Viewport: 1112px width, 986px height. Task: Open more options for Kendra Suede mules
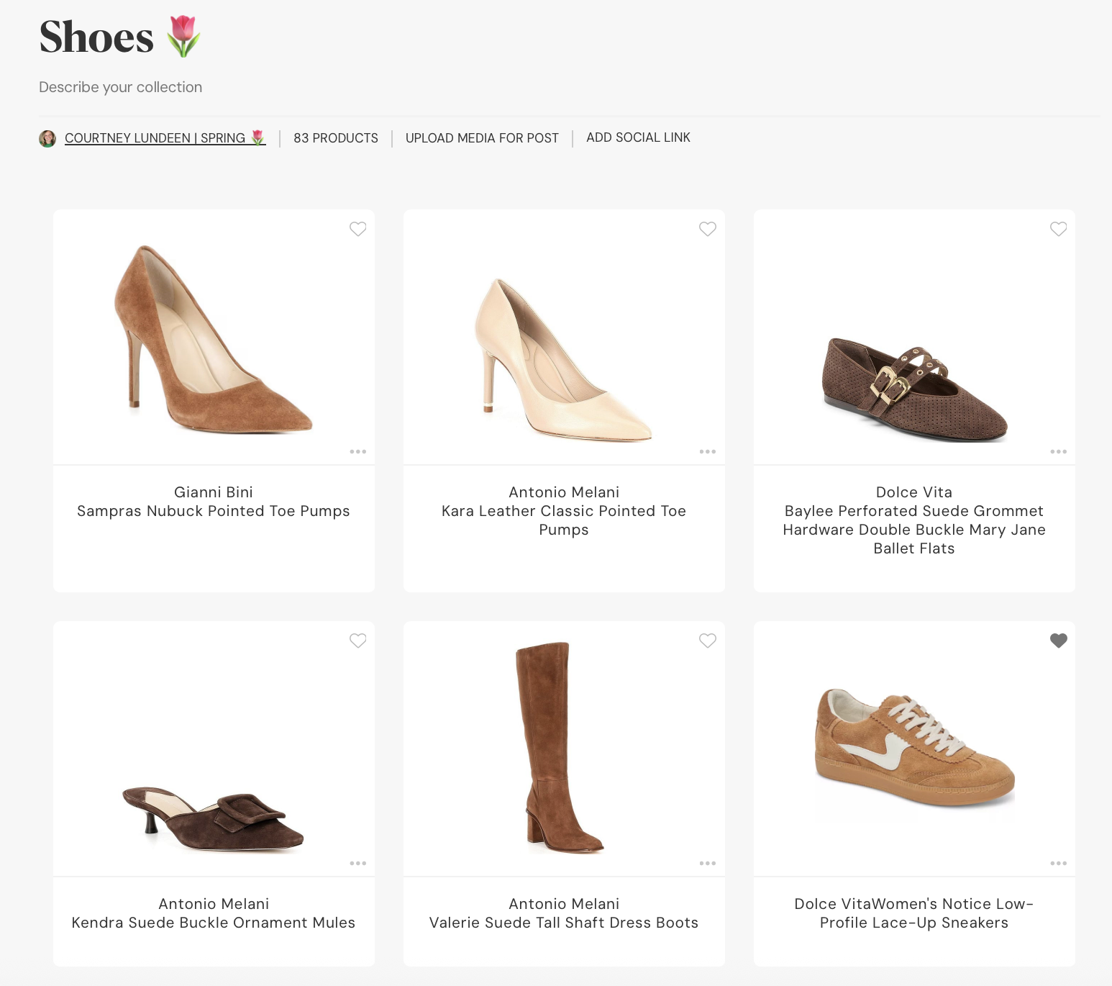coord(357,864)
